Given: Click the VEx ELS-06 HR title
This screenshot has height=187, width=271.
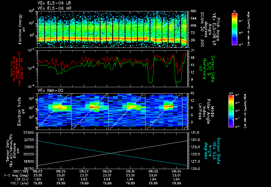Looking at the screenshot, I should click(55, 8).
